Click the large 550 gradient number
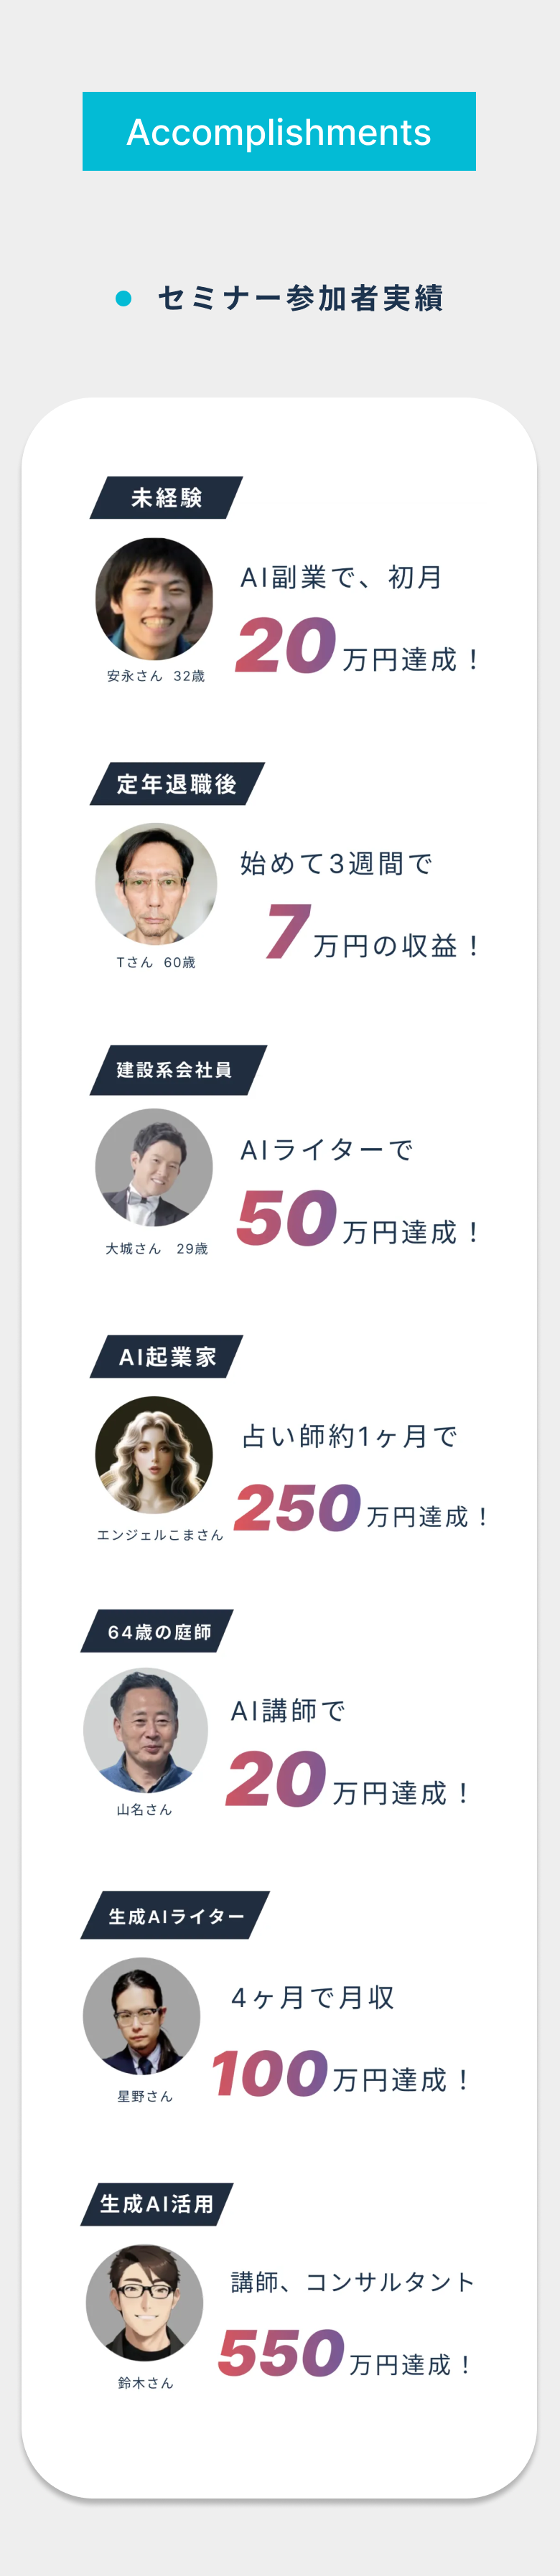This screenshot has height=2576, width=560. [281, 2352]
